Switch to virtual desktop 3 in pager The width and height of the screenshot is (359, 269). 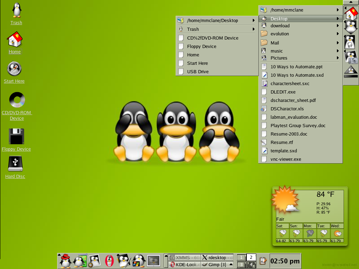(241, 265)
